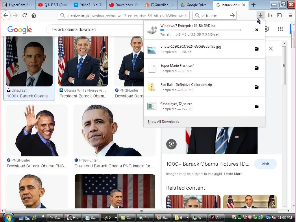Open folder for flashplayer_32_sa.exe
Image resolution: width=296 pixels, height=222 pixels.
257,106
